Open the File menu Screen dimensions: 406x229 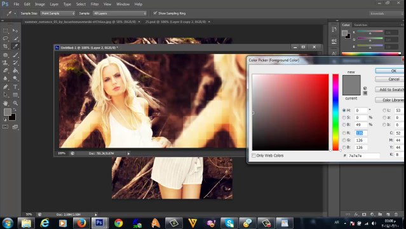pyautogui.click(x=17, y=4)
